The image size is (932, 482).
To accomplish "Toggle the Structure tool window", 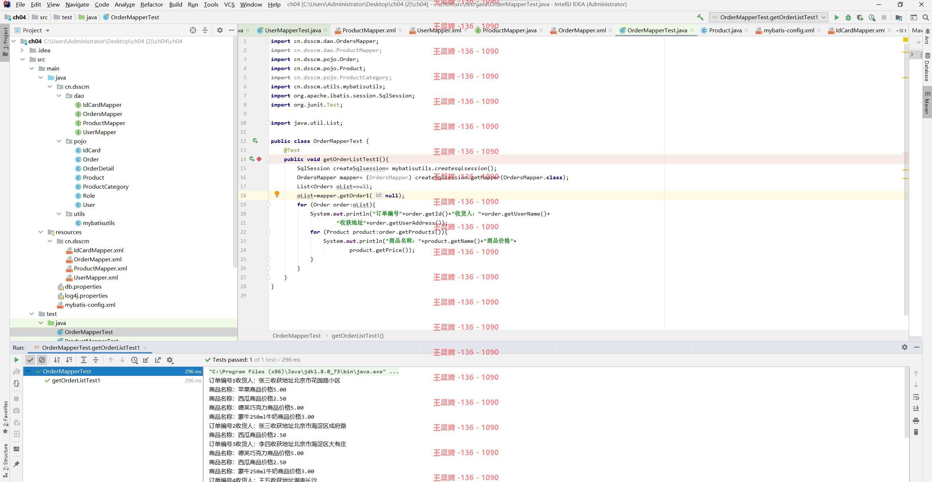I will [x=5, y=460].
